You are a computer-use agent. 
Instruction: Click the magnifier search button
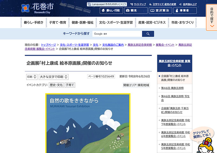tap(148, 34)
